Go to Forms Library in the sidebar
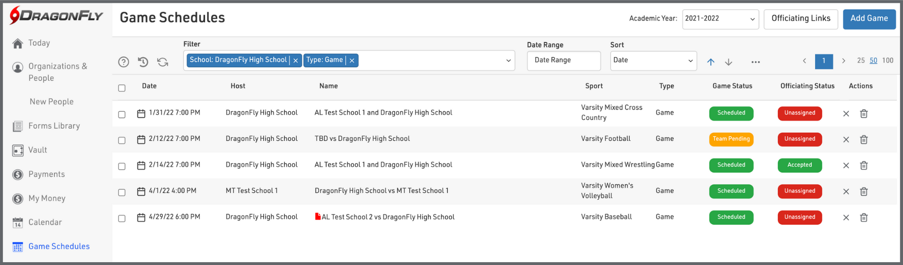This screenshot has width=903, height=265. pos(54,126)
